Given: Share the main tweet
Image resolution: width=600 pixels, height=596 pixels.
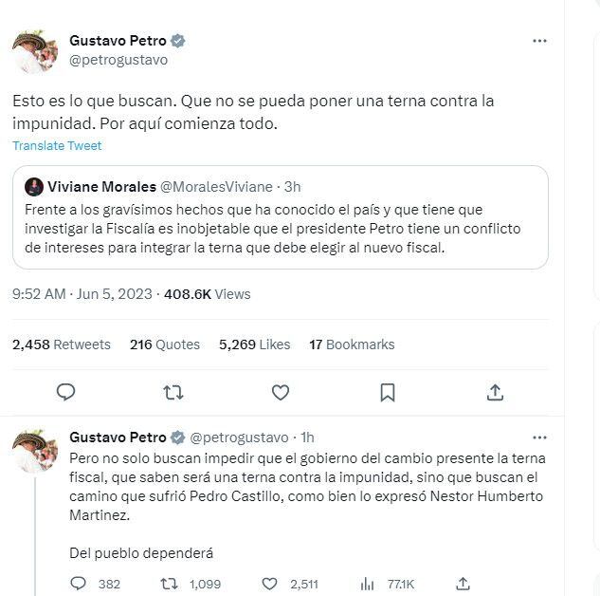Looking at the screenshot, I should [x=495, y=392].
